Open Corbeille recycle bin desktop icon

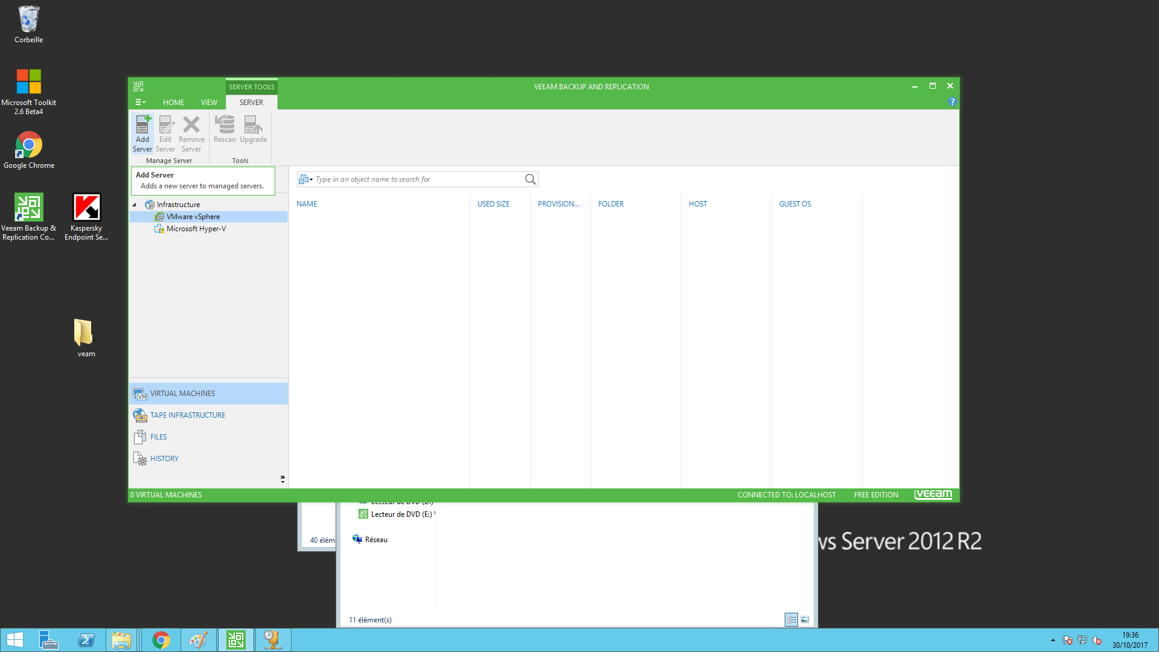click(28, 25)
